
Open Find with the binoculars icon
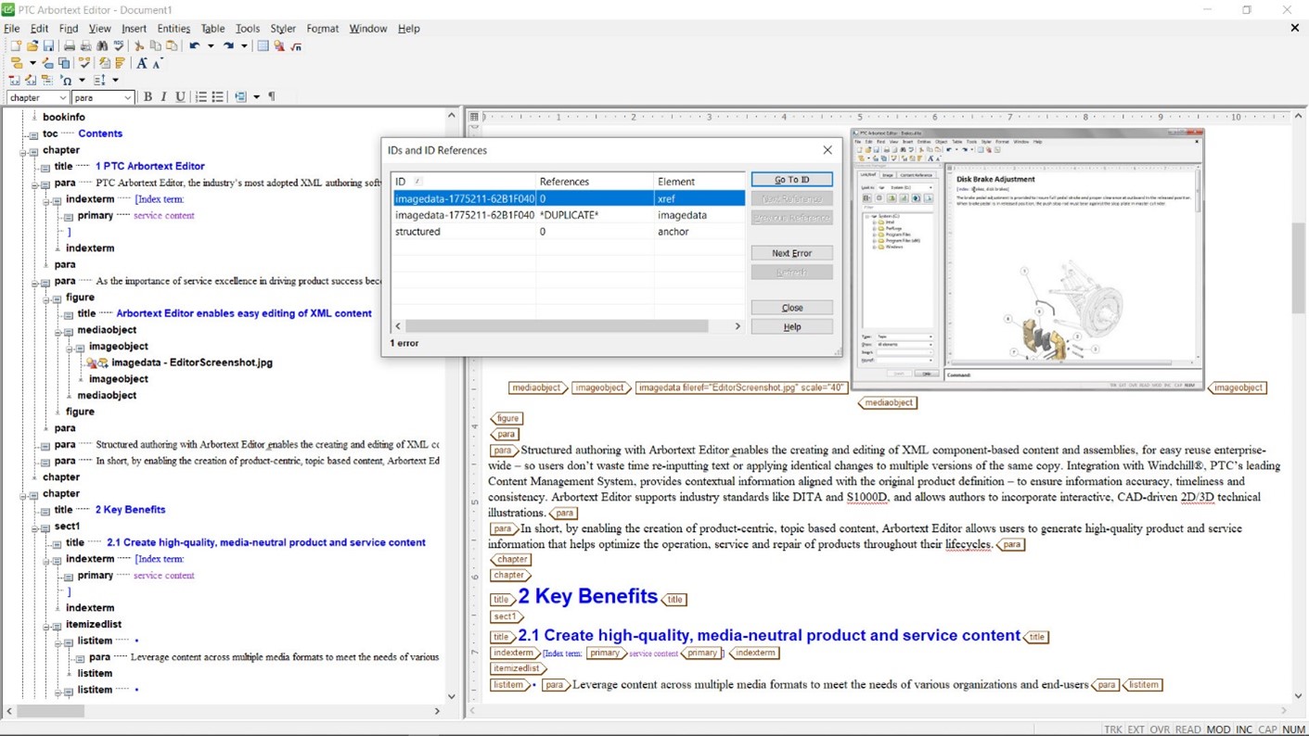(x=102, y=45)
